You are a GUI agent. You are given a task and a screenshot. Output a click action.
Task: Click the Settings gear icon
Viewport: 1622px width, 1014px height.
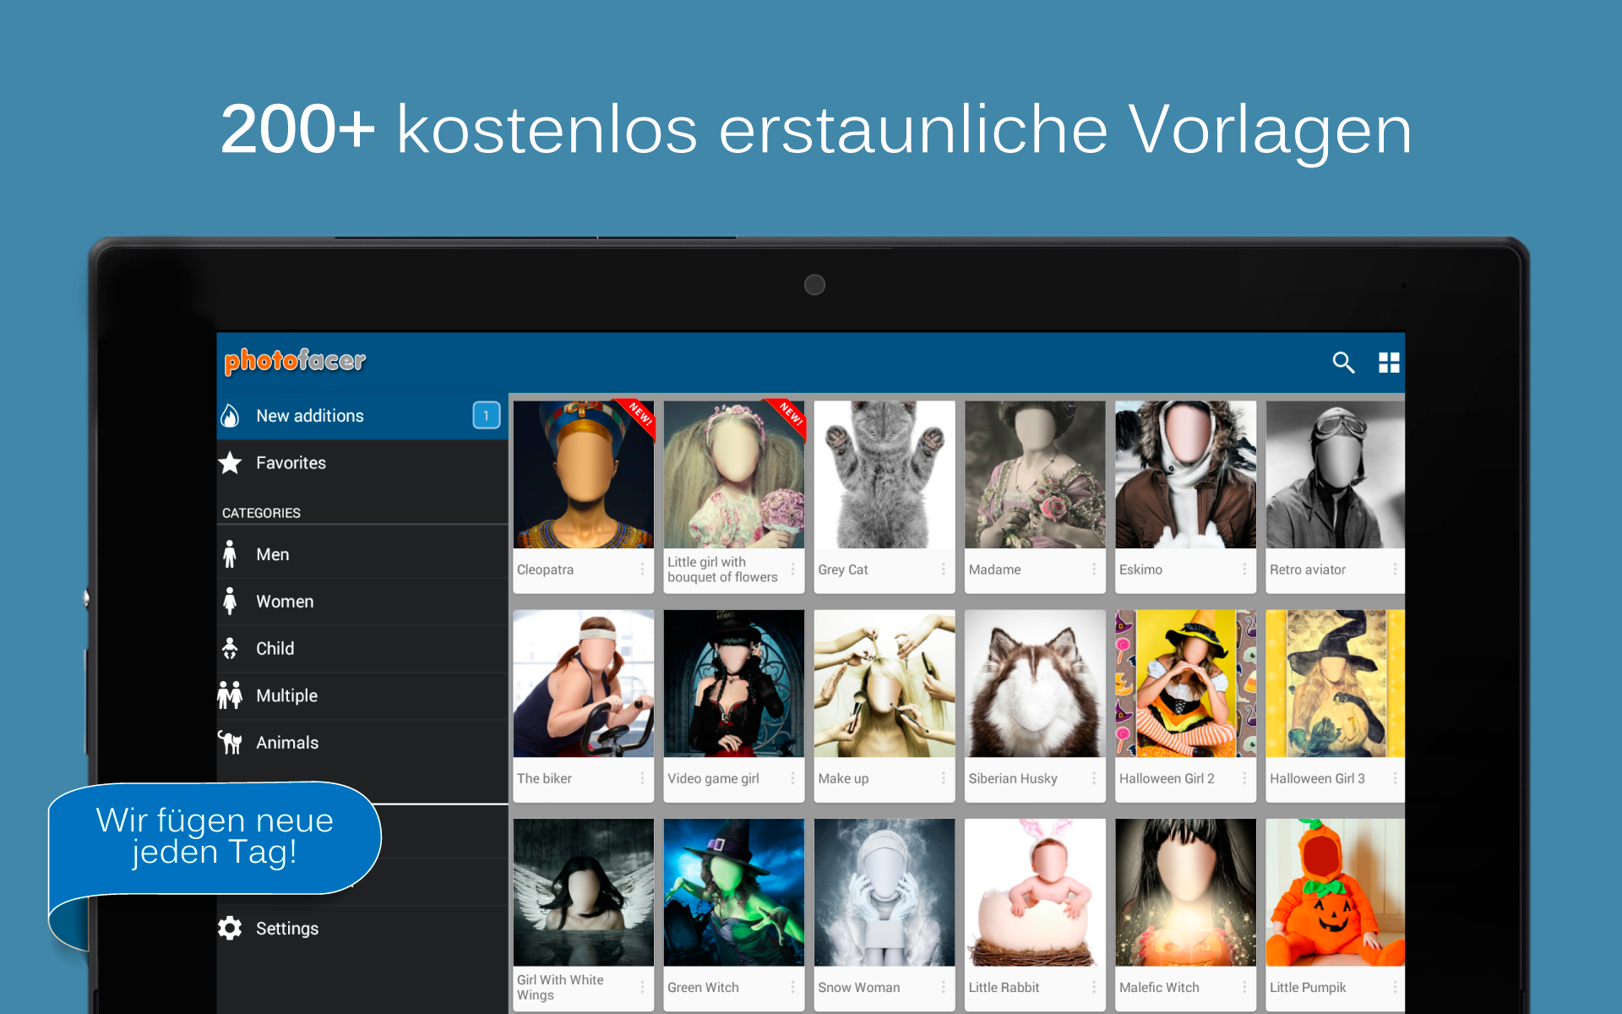tap(230, 928)
